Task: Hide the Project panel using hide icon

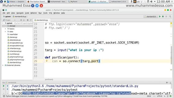Action: pyautogui.click(x=31, y=20)
